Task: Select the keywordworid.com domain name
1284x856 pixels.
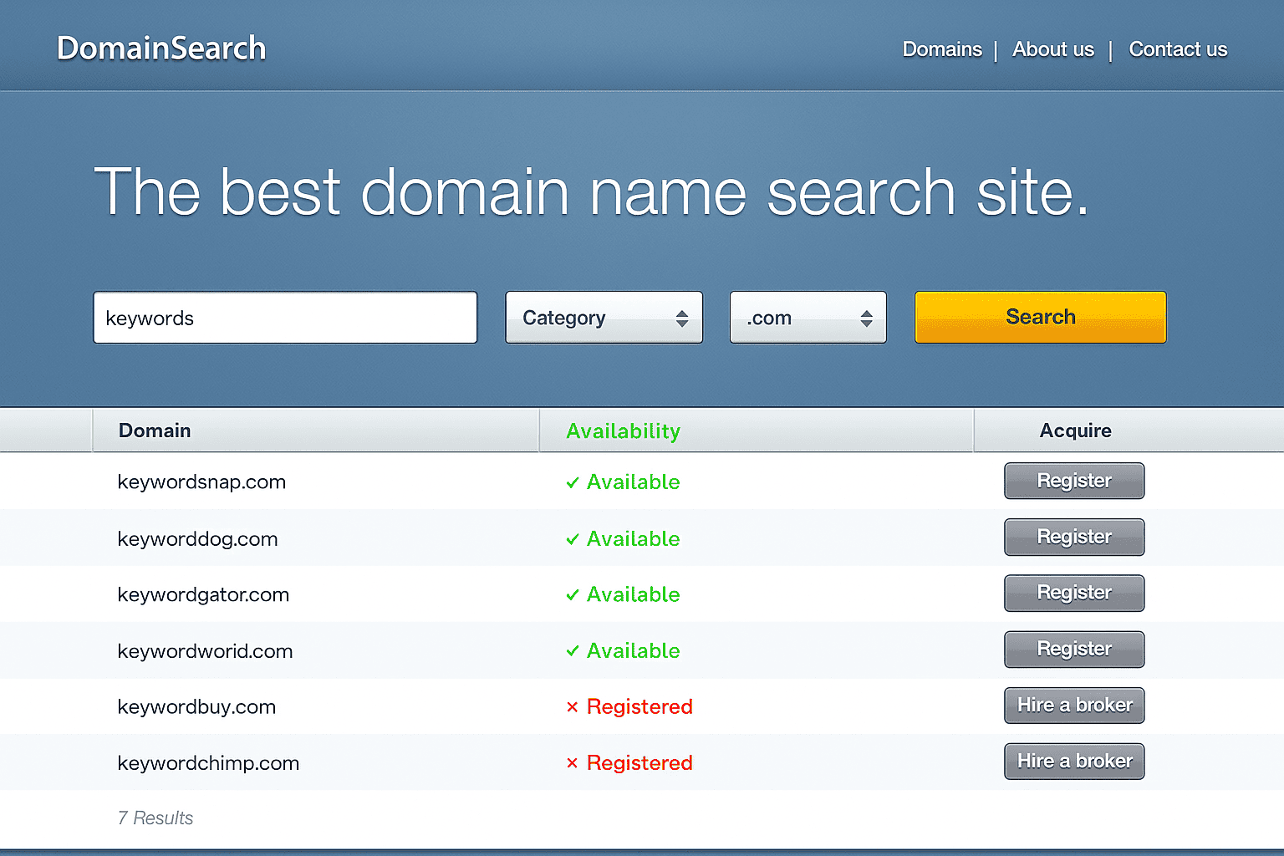Action: click(205, 651)
